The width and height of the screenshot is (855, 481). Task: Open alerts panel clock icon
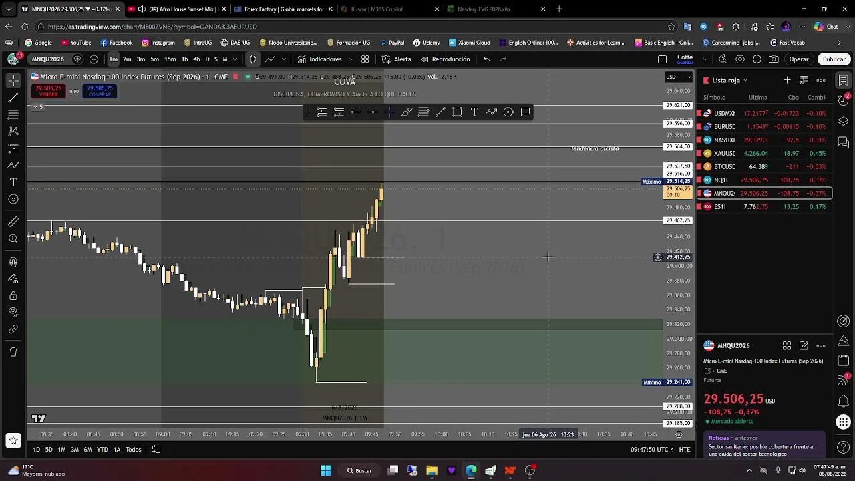pyautogui.click(x=844, y=100)
